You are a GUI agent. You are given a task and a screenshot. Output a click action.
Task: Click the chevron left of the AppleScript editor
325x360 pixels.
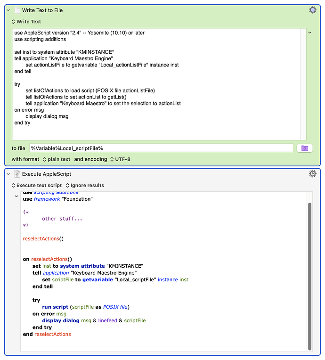[x=16, y=196]
